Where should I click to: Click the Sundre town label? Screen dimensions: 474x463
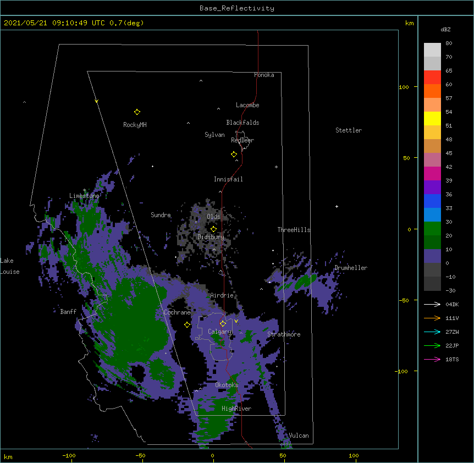[x=161, y=215]
